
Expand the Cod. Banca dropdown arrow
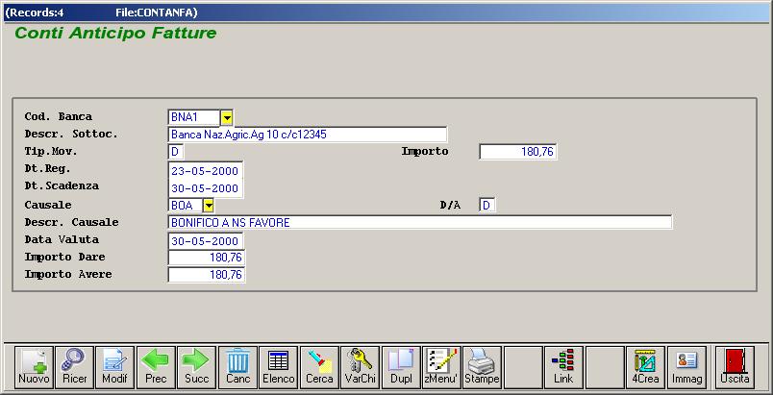point(227,117)
